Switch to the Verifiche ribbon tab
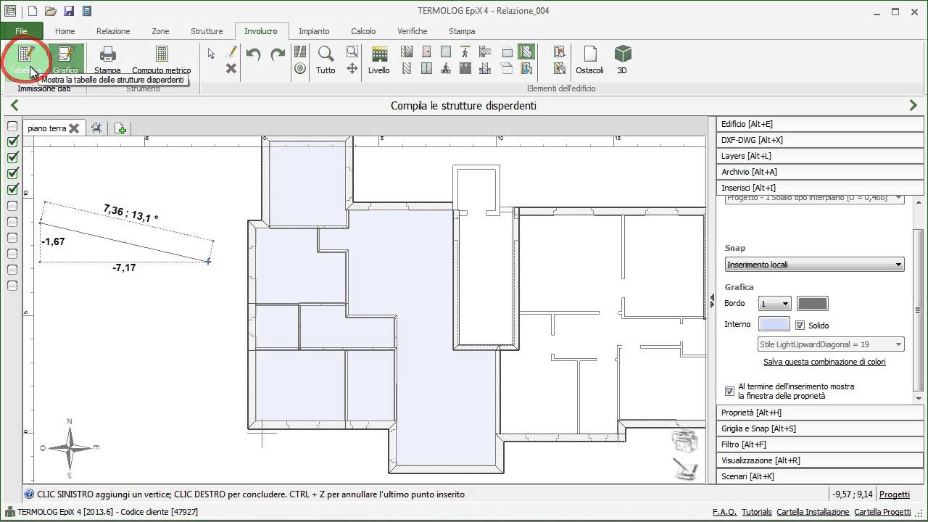Screen dimensions: 928x522 413,31
